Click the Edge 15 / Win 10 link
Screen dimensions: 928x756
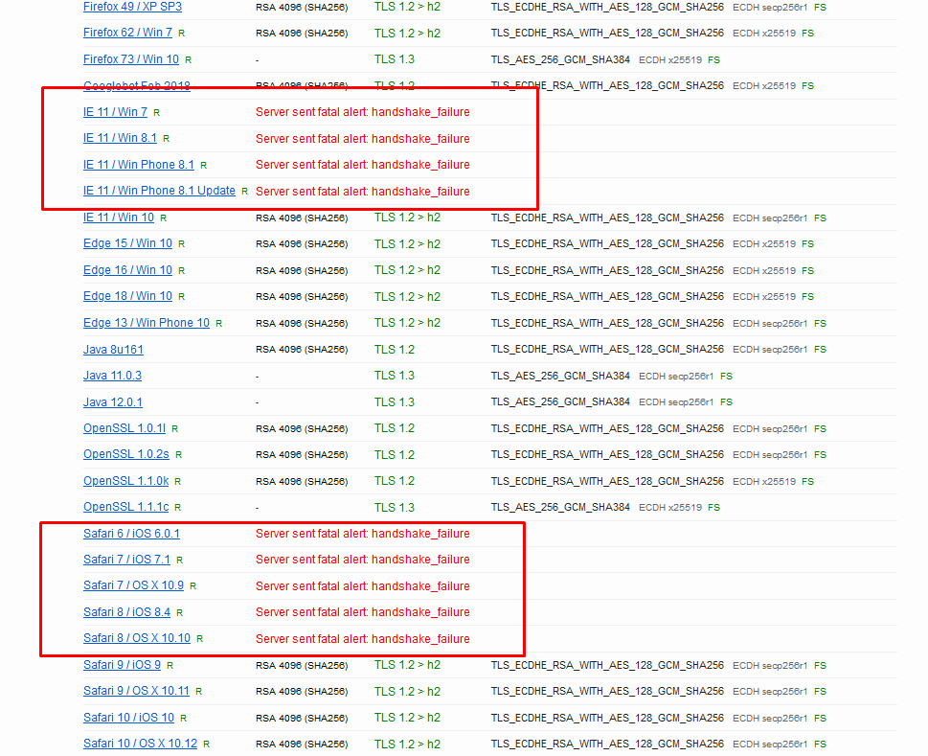127,243
